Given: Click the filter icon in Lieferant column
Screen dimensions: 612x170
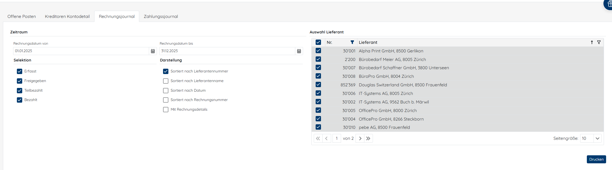Looking at the screenshot, I should click(599, 42).
